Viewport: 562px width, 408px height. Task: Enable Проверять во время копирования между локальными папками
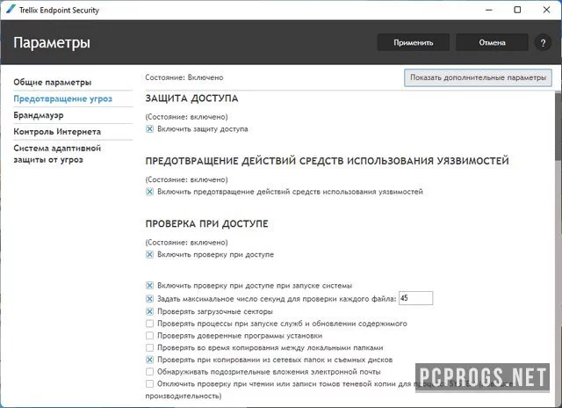tap(150, 347)
